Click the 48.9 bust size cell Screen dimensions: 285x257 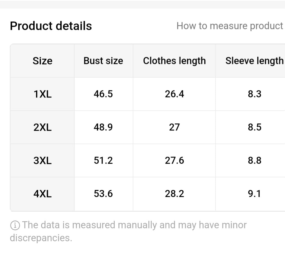click(x=103, y=127)
